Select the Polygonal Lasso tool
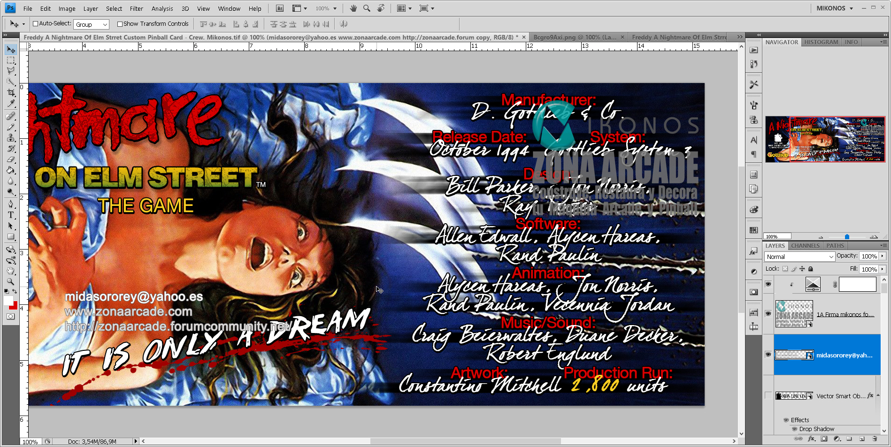 coord(11,71)
